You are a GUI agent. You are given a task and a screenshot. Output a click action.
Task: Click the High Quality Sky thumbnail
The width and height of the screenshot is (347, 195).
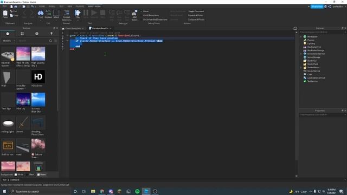point(38,54)
